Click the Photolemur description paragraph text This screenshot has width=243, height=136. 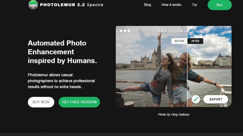61,81
